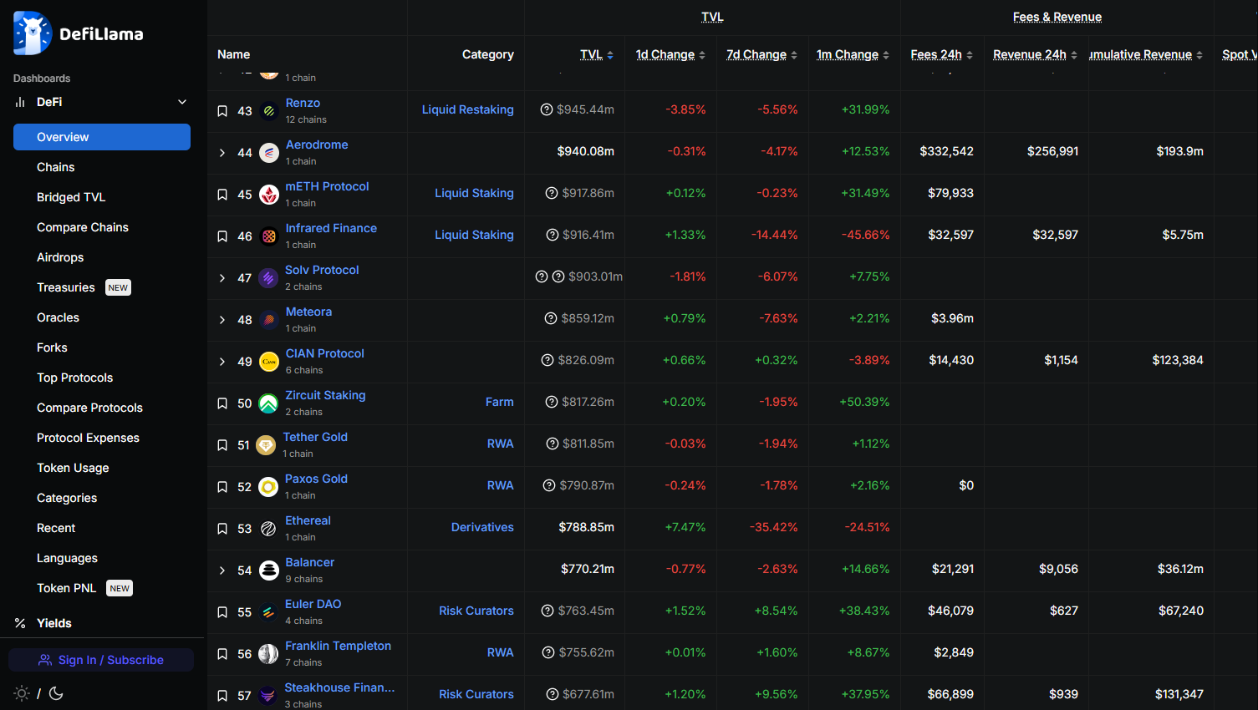Click the Meteora logo icon

point(269,320)
